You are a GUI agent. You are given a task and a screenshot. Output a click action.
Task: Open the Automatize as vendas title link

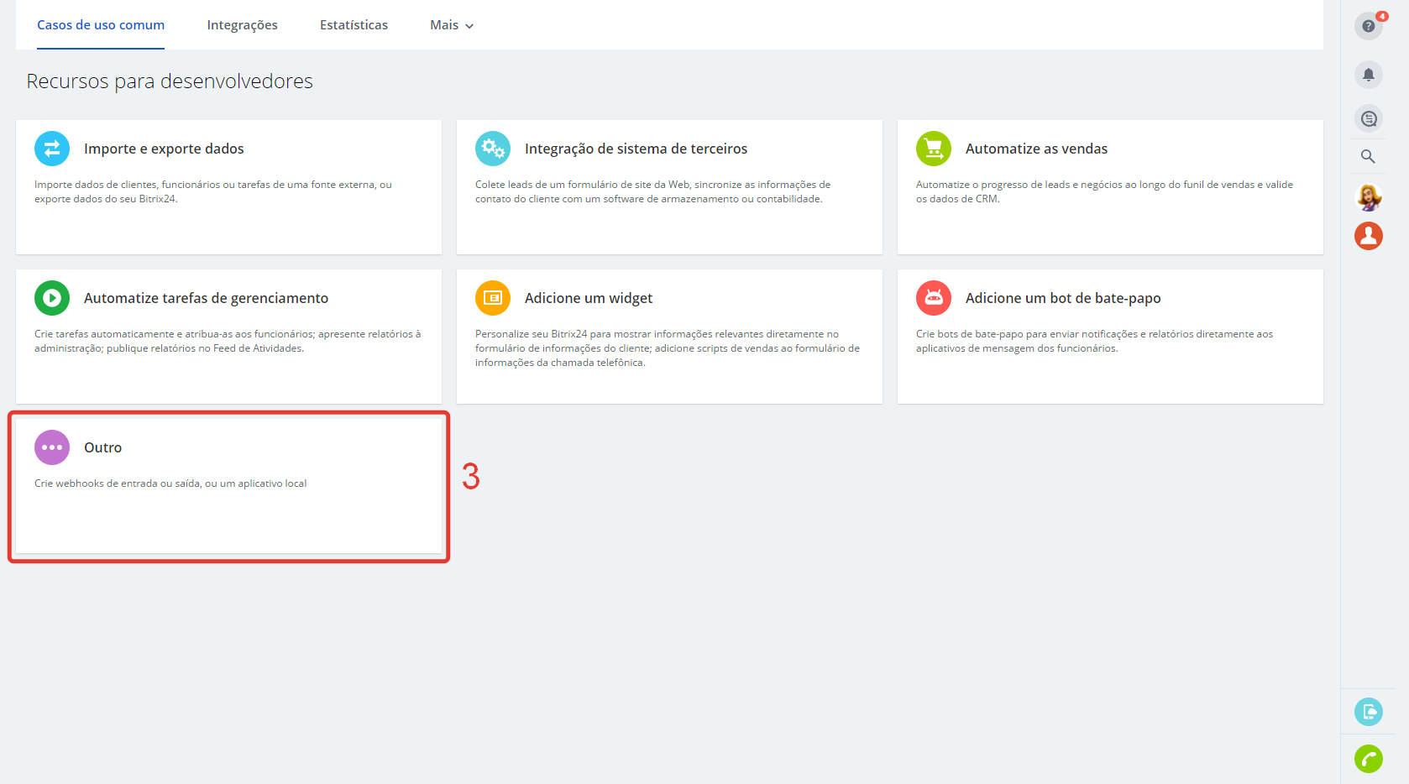(1036, 149)
